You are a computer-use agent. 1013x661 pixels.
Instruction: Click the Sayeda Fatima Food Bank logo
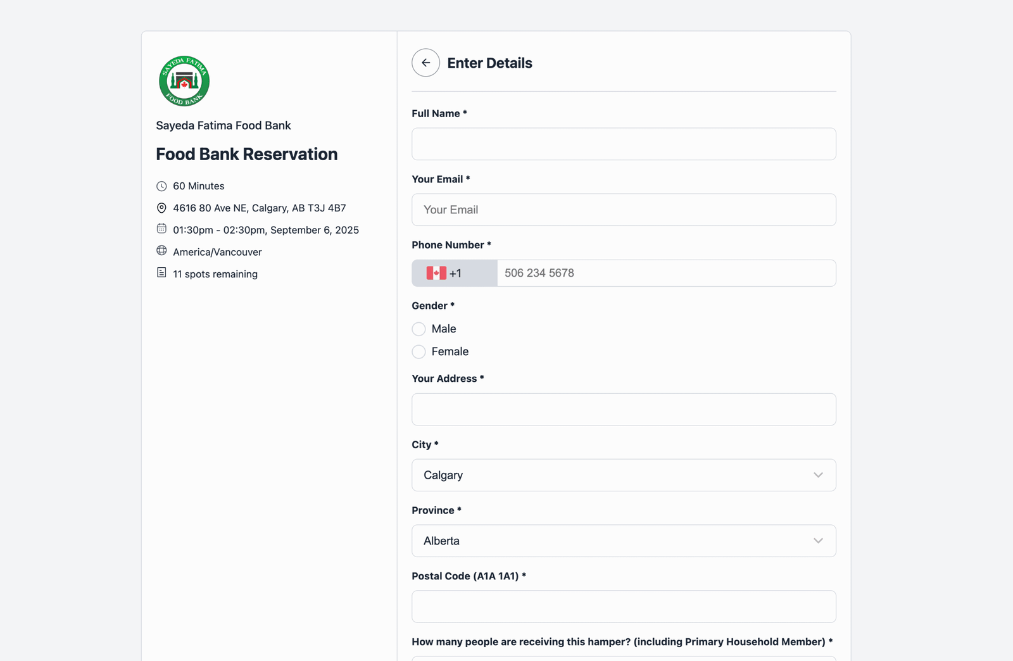(184, 81)
